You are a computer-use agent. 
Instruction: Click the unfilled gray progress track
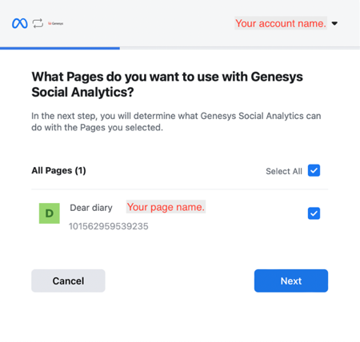coord(240,48)
